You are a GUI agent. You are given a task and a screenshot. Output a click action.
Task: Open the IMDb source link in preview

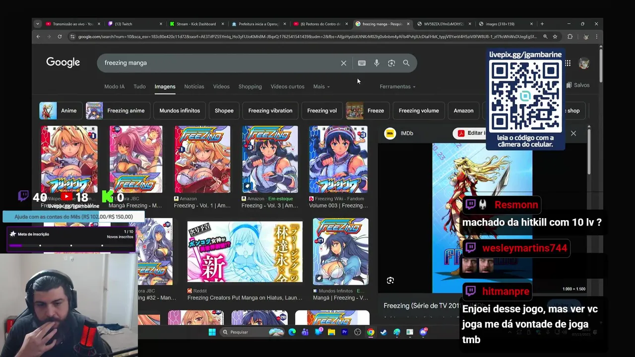click(399, 133)
